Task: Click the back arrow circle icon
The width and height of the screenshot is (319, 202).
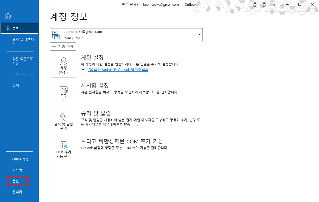Action: [8, 16]
